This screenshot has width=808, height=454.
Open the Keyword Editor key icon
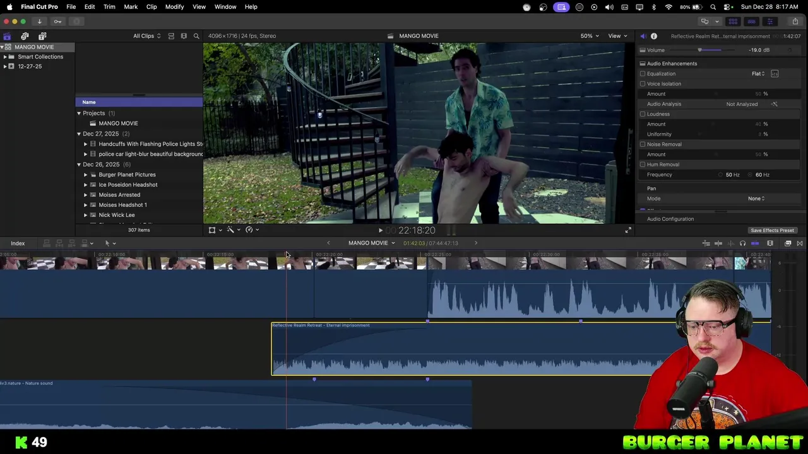point(57,21)
